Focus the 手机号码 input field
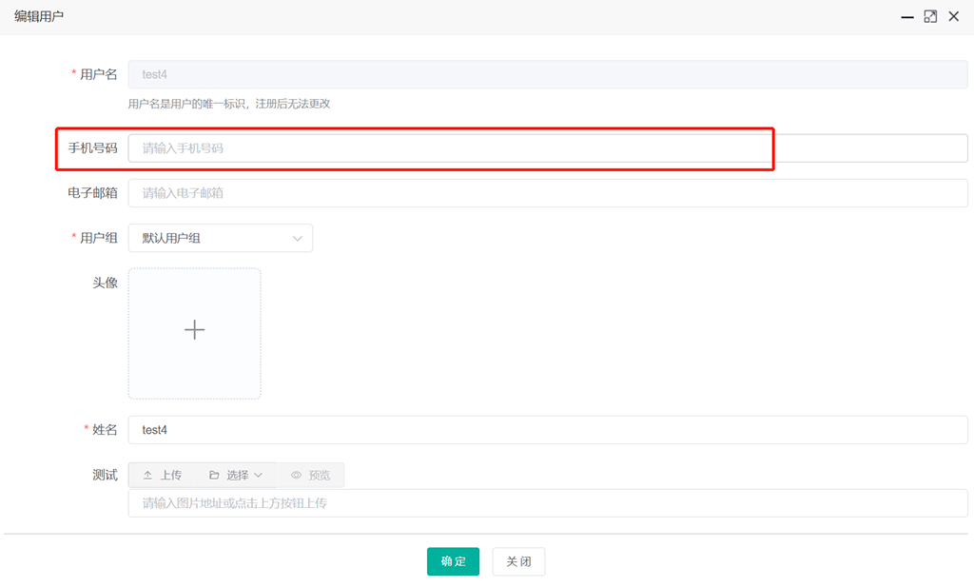Screen dimensions: 974x587 (x=547, y=148)
